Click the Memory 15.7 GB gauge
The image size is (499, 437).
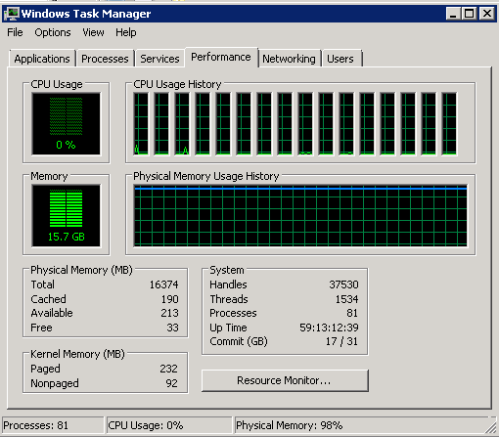point(66,216)
